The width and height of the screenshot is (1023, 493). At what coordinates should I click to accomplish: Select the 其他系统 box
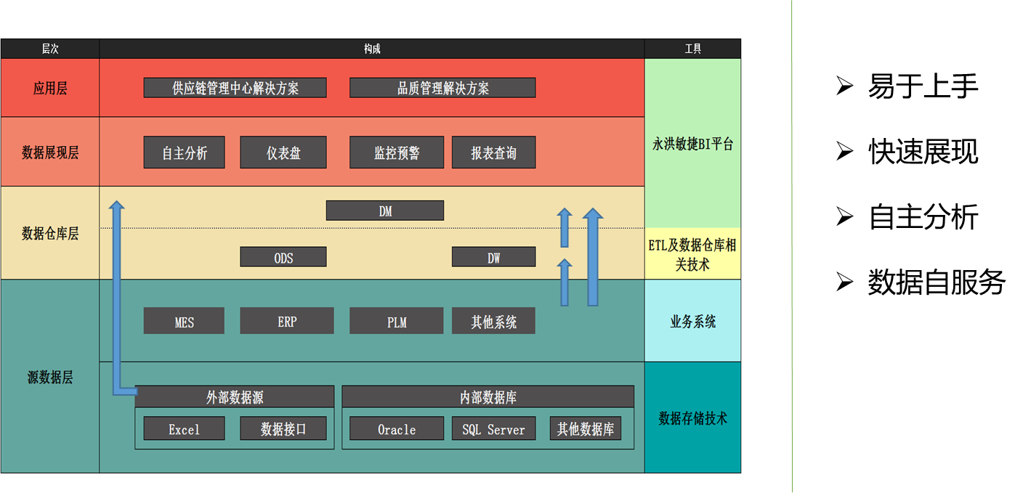click(x=493, y=321)
